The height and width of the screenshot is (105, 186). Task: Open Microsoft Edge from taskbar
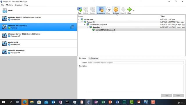pyautogui.click(x=25, y=102)
